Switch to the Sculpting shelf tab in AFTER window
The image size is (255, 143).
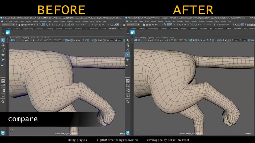click(x=164, y=29)
